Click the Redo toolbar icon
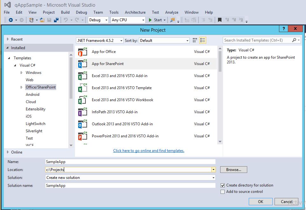Screen dimensions: 306x210 tap(77, 20)
